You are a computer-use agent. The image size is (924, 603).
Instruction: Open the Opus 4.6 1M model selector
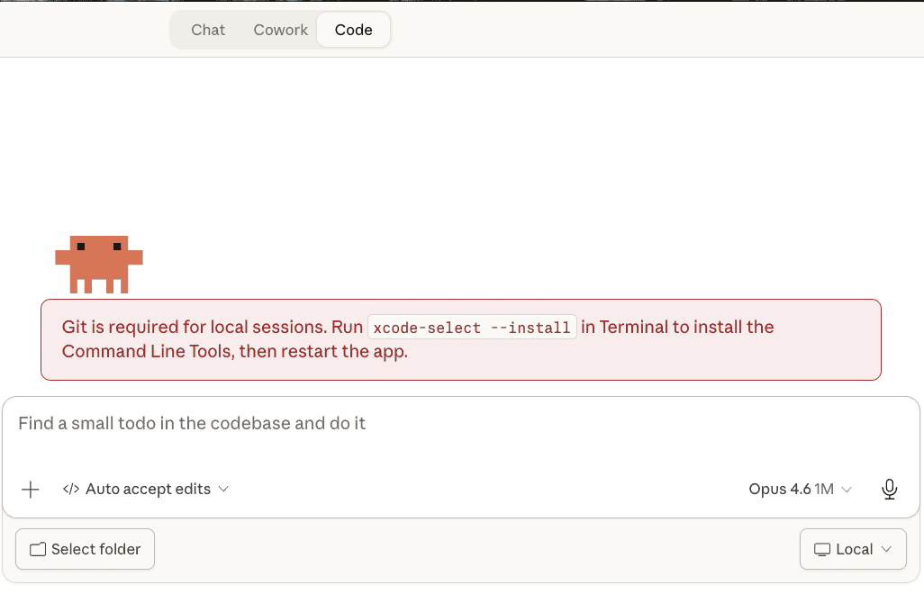click(x=800, y=490)
